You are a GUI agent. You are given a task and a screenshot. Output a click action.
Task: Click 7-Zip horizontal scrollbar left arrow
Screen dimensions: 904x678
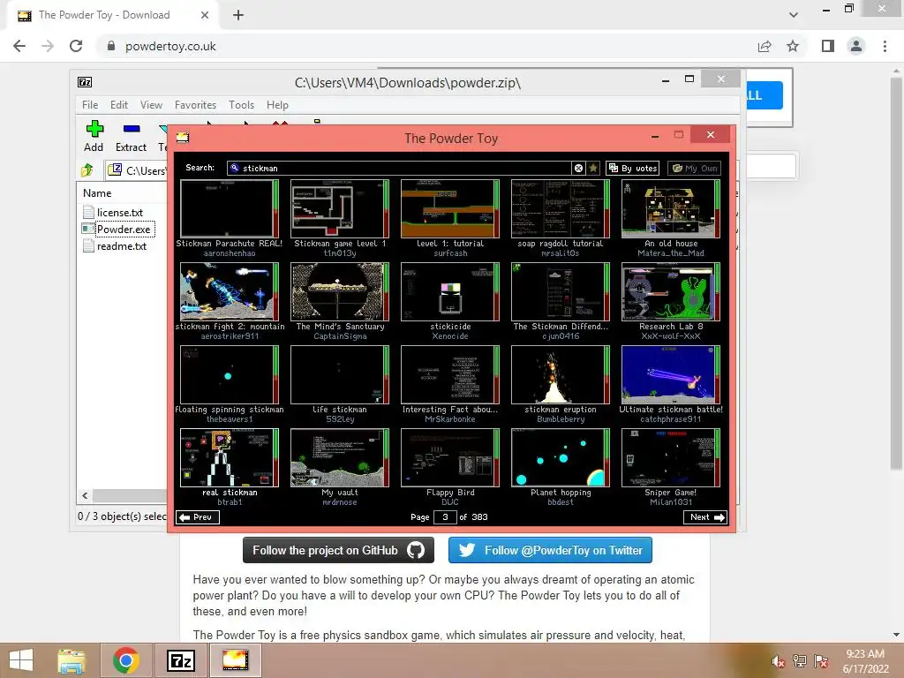coord(85,496)
